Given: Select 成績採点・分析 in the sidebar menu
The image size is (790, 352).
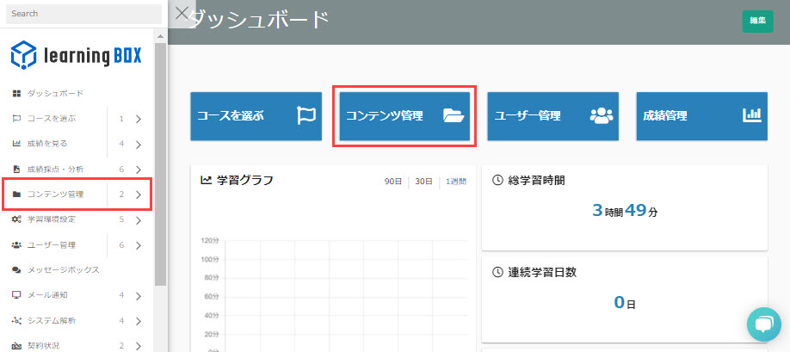Looking at the screenshot, I should point(55,170).
